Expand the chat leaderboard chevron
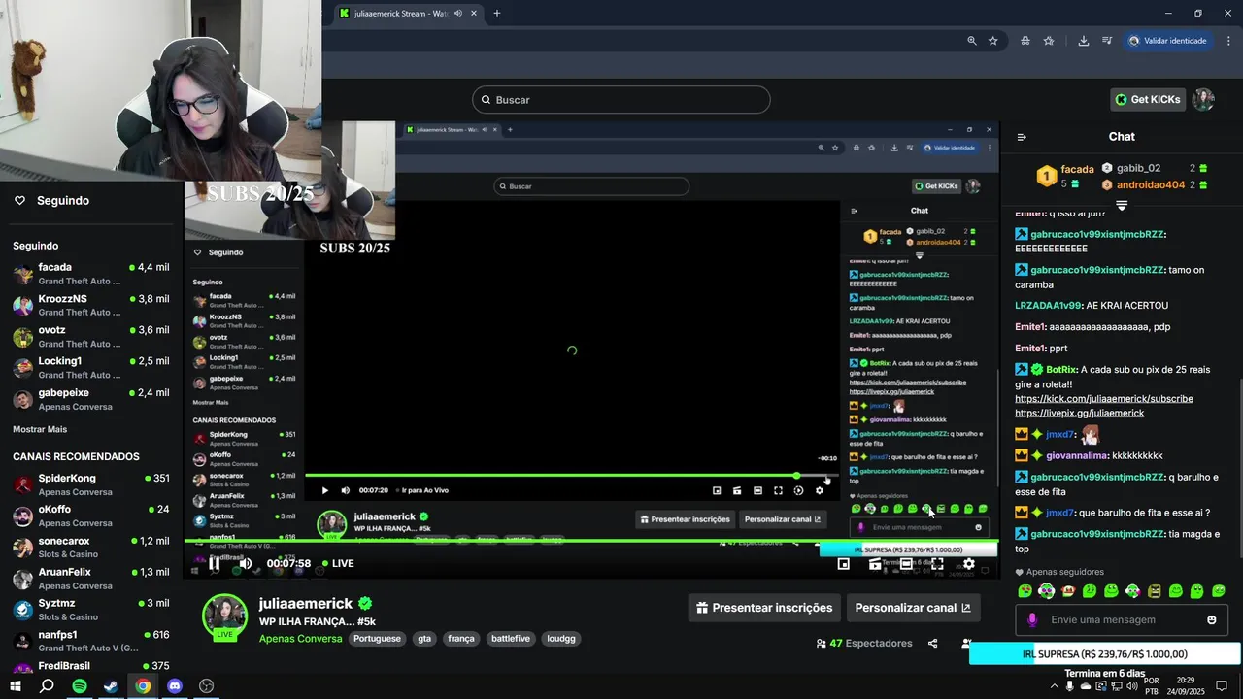The image size is (1243, 699). pos(1122,206)
